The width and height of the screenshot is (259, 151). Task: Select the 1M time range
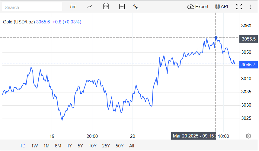pos(46,146)
